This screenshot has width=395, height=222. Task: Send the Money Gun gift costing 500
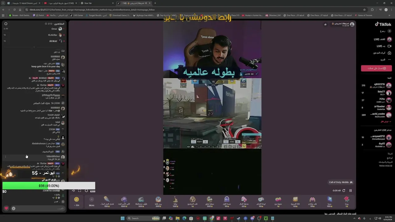click(x=244, y=201)
